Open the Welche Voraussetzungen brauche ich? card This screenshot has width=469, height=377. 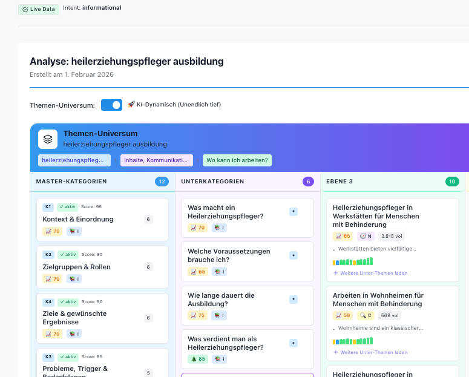(248, 261)
